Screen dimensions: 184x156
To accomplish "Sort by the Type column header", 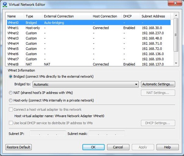I will click(x=33, y=16).
